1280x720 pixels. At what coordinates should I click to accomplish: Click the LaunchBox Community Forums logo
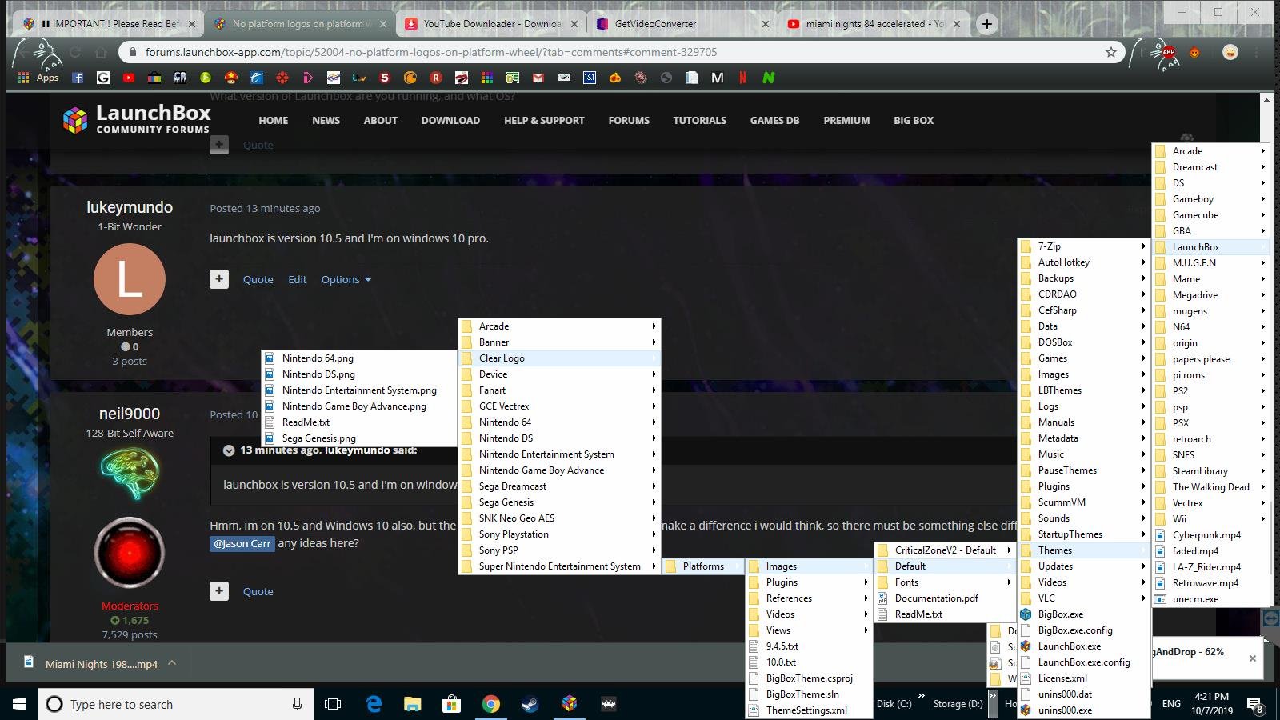pos(137,119)
